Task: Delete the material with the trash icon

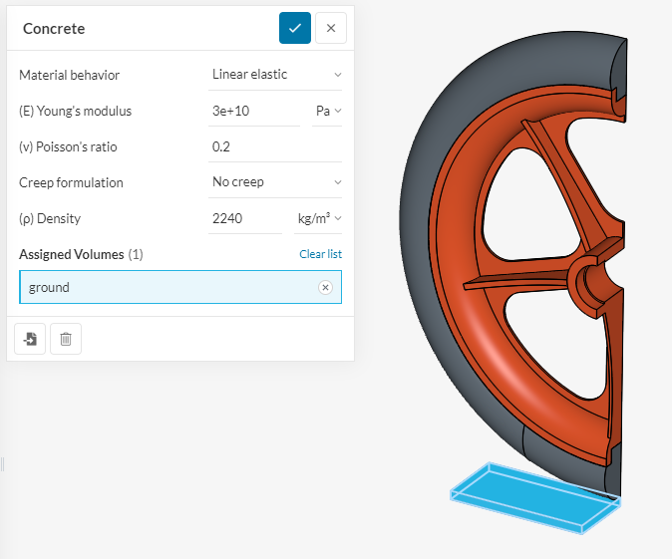Action: (66, 339)
